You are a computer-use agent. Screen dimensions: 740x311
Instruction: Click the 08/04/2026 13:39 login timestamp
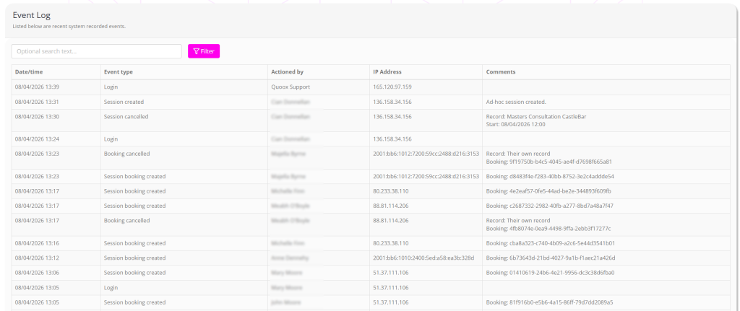click(37, 87)
